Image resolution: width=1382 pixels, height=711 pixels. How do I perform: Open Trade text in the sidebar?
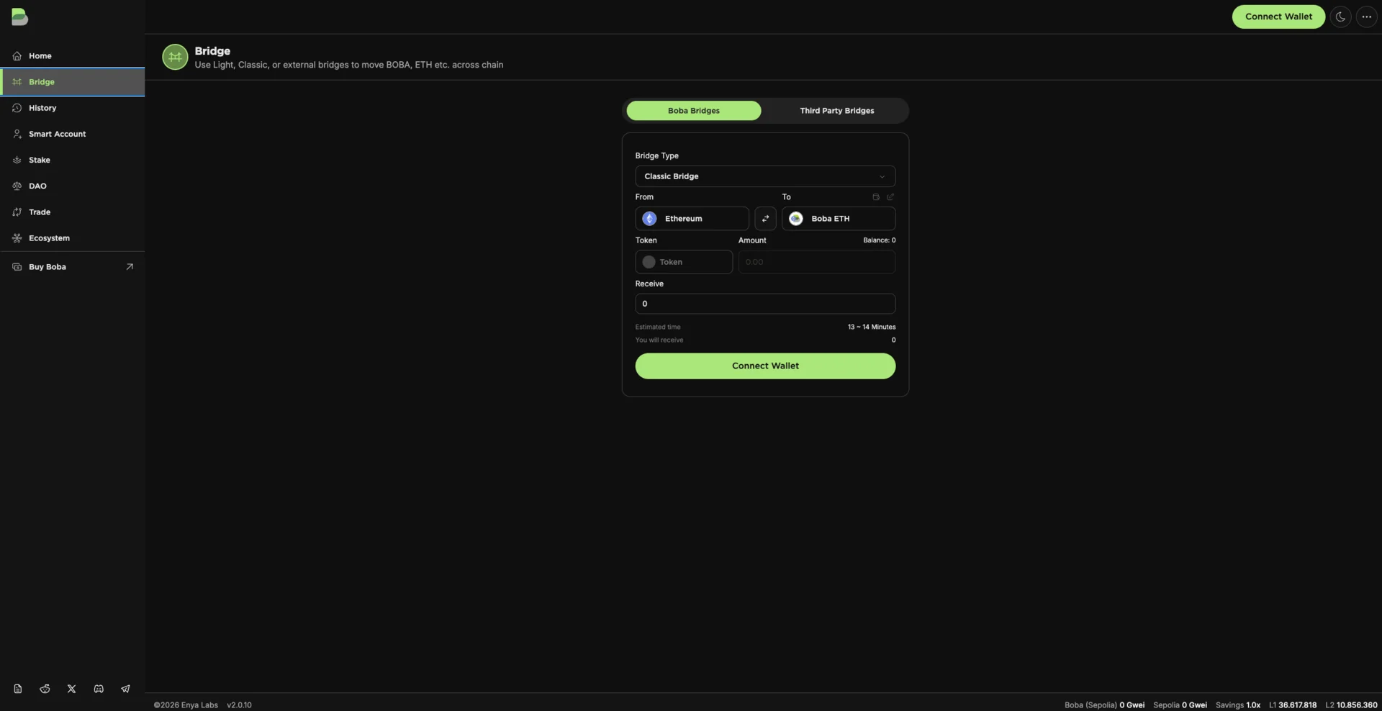(x=40, y=212)
